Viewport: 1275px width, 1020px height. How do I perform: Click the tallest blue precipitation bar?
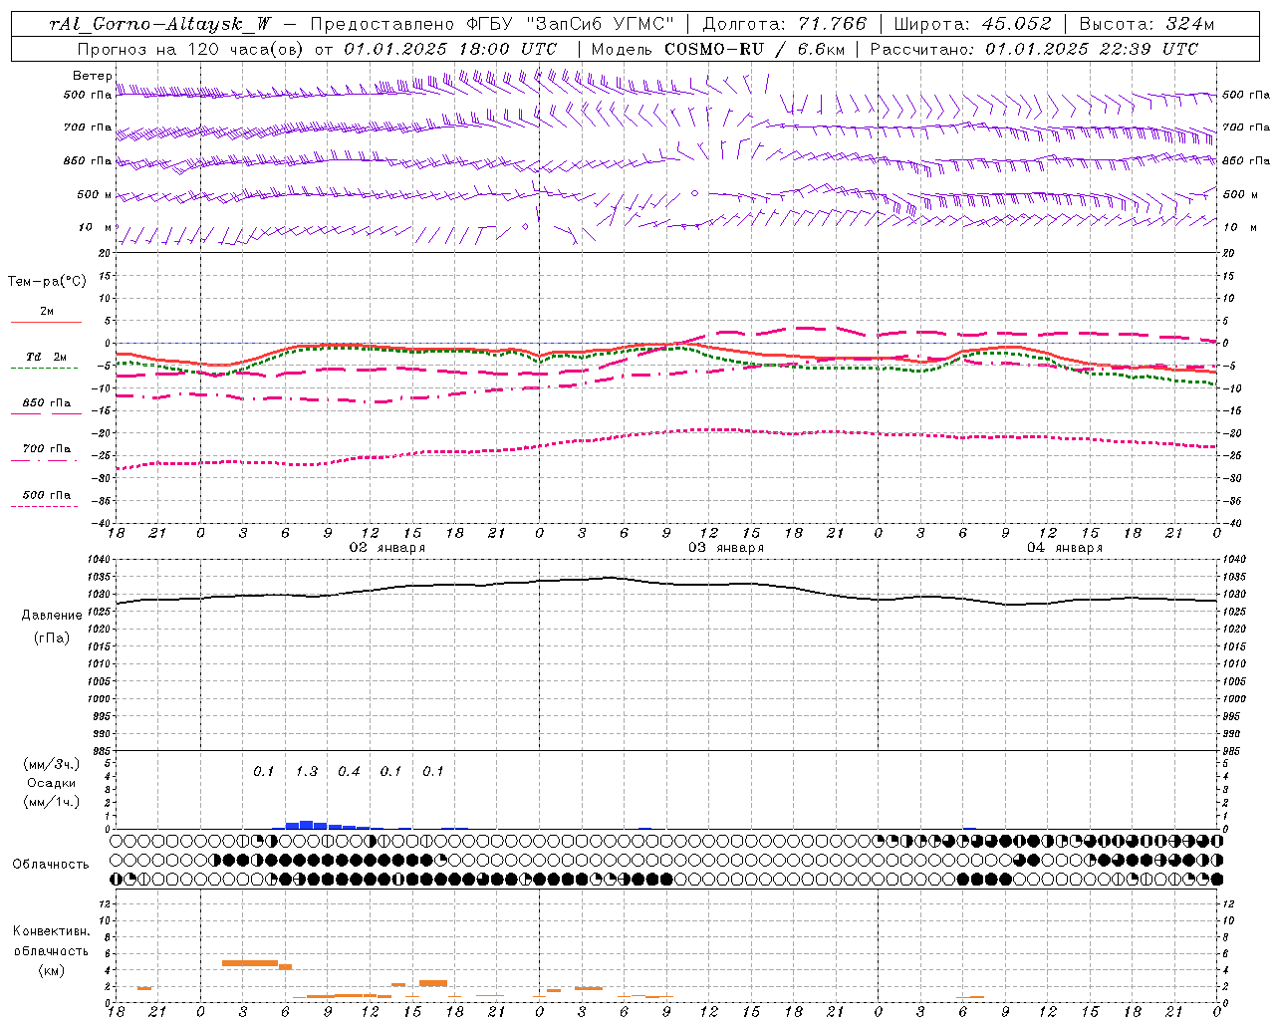[307, 825]
